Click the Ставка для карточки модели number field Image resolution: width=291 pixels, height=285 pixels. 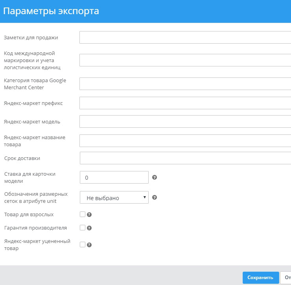tap(114, 177)
